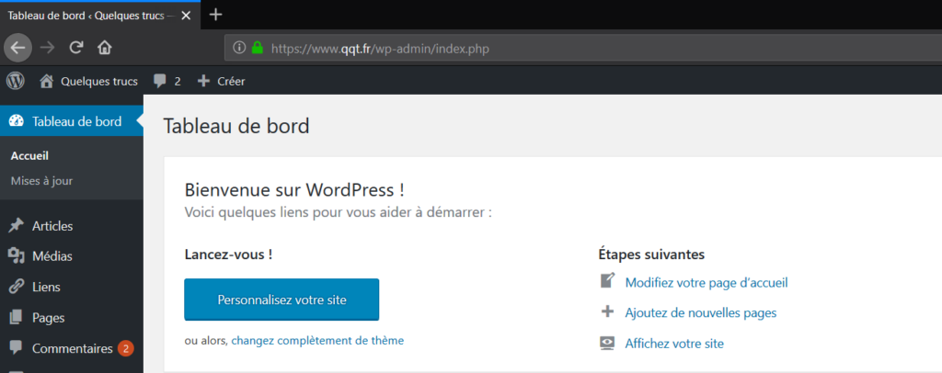Close the Tableau de bord browser tab
This screenshot has height=373, width=942.
tap(187, 16)
